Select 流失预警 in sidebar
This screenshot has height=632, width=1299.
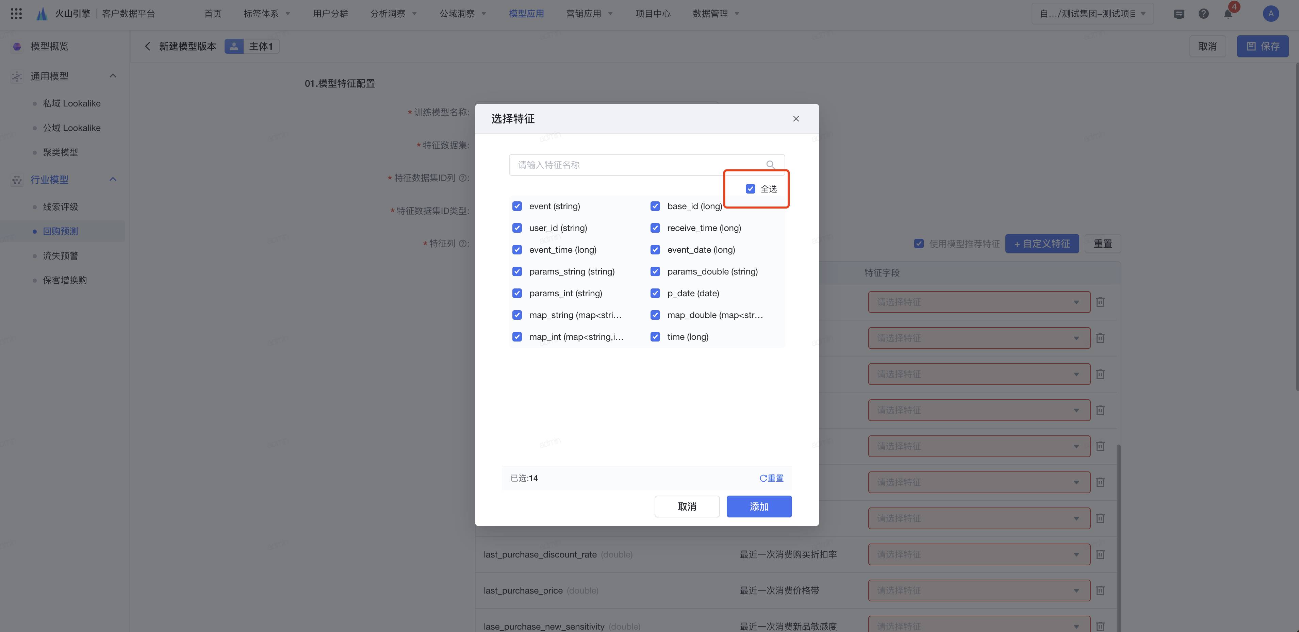[61, 255]
